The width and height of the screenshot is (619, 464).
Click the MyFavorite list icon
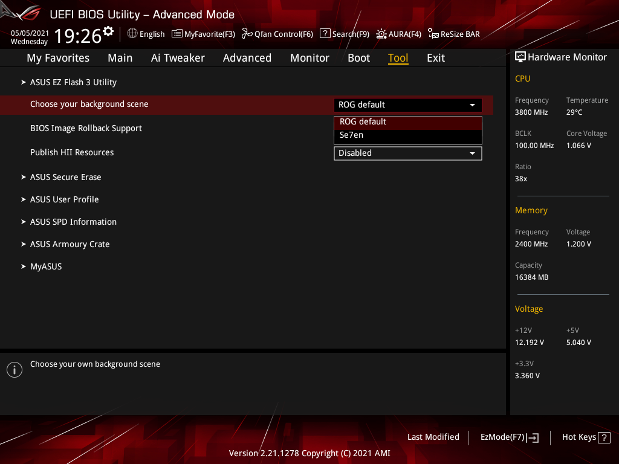pyautogui.click(x=177, y=34)
